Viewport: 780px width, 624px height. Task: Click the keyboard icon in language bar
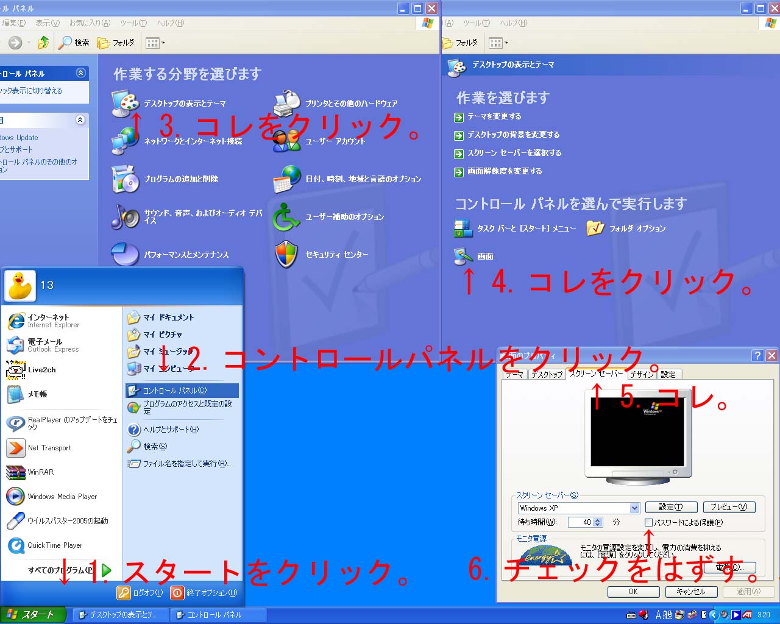click(631, 615)
